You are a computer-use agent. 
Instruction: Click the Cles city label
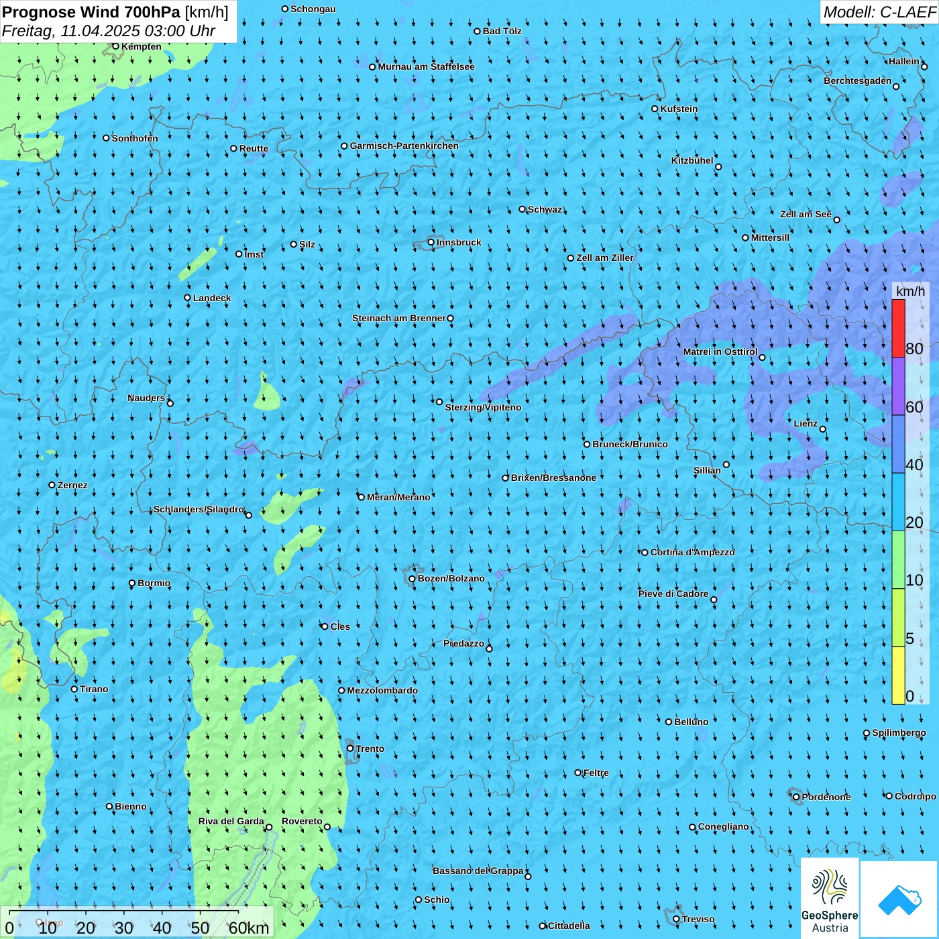click(340, 626)
